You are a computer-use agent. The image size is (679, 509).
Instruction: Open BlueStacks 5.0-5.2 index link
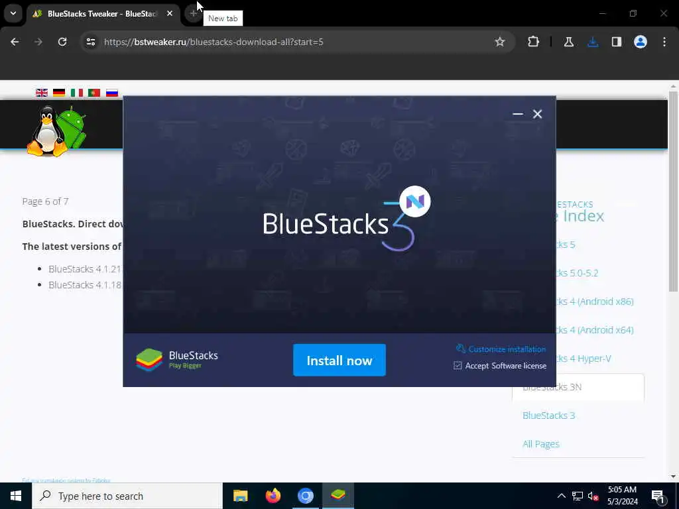[x=577, y=273]
